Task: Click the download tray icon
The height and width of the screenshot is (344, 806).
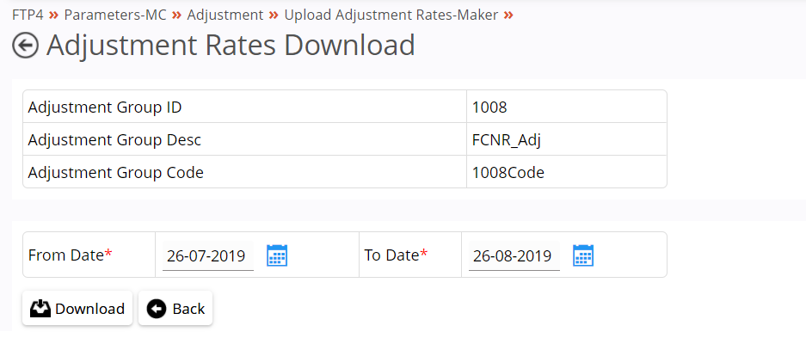Action: click(x=40, y=309)
